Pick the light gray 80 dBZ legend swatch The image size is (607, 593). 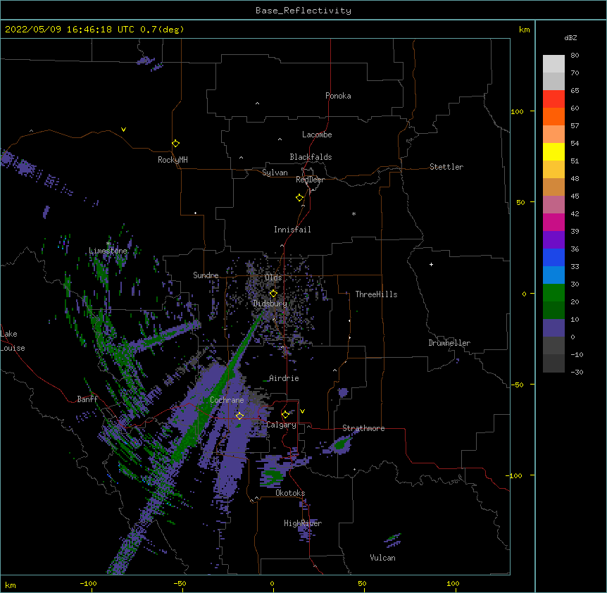click(x=553, y=63)
